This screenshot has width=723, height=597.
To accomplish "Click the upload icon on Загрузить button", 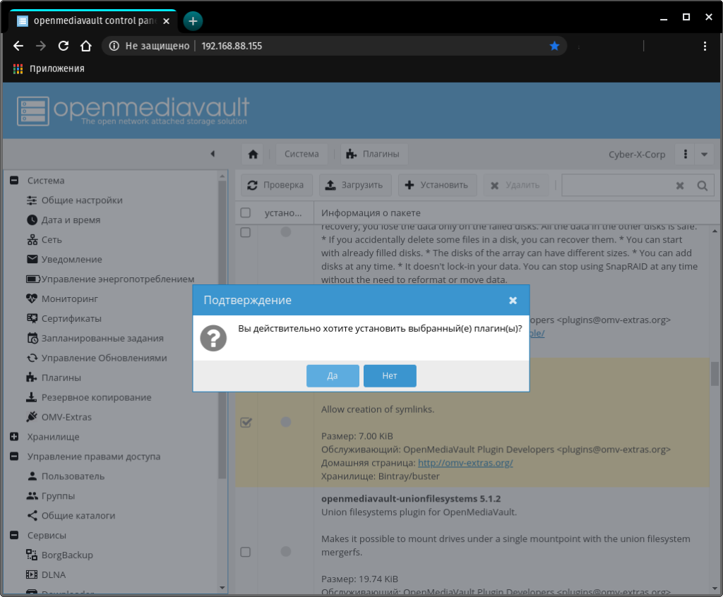I will point(330,185).
